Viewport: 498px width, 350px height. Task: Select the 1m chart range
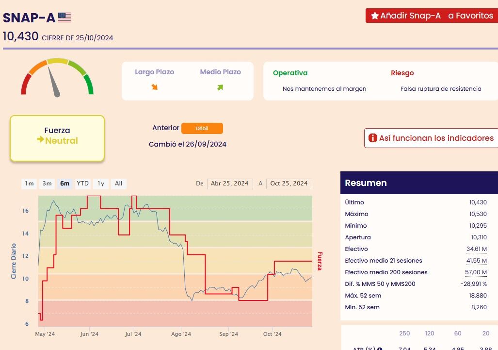tap(29, 183)
